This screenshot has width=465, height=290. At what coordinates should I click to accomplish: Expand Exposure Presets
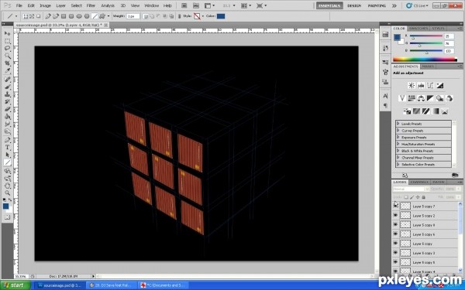point(398,138)
